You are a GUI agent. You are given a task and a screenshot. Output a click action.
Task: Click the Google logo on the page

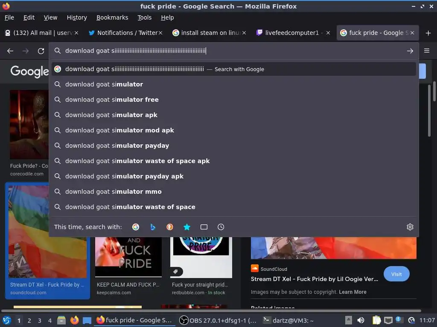coord(29,72)
